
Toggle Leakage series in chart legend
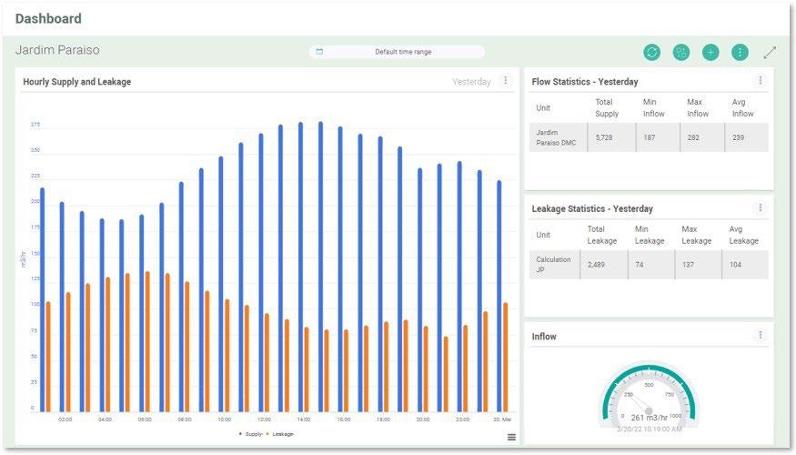coord(280,434)
